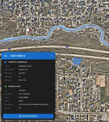Select the center I-84 highway shield marker
The width and height of the screenshot is (109, 122).
(67, 47)
